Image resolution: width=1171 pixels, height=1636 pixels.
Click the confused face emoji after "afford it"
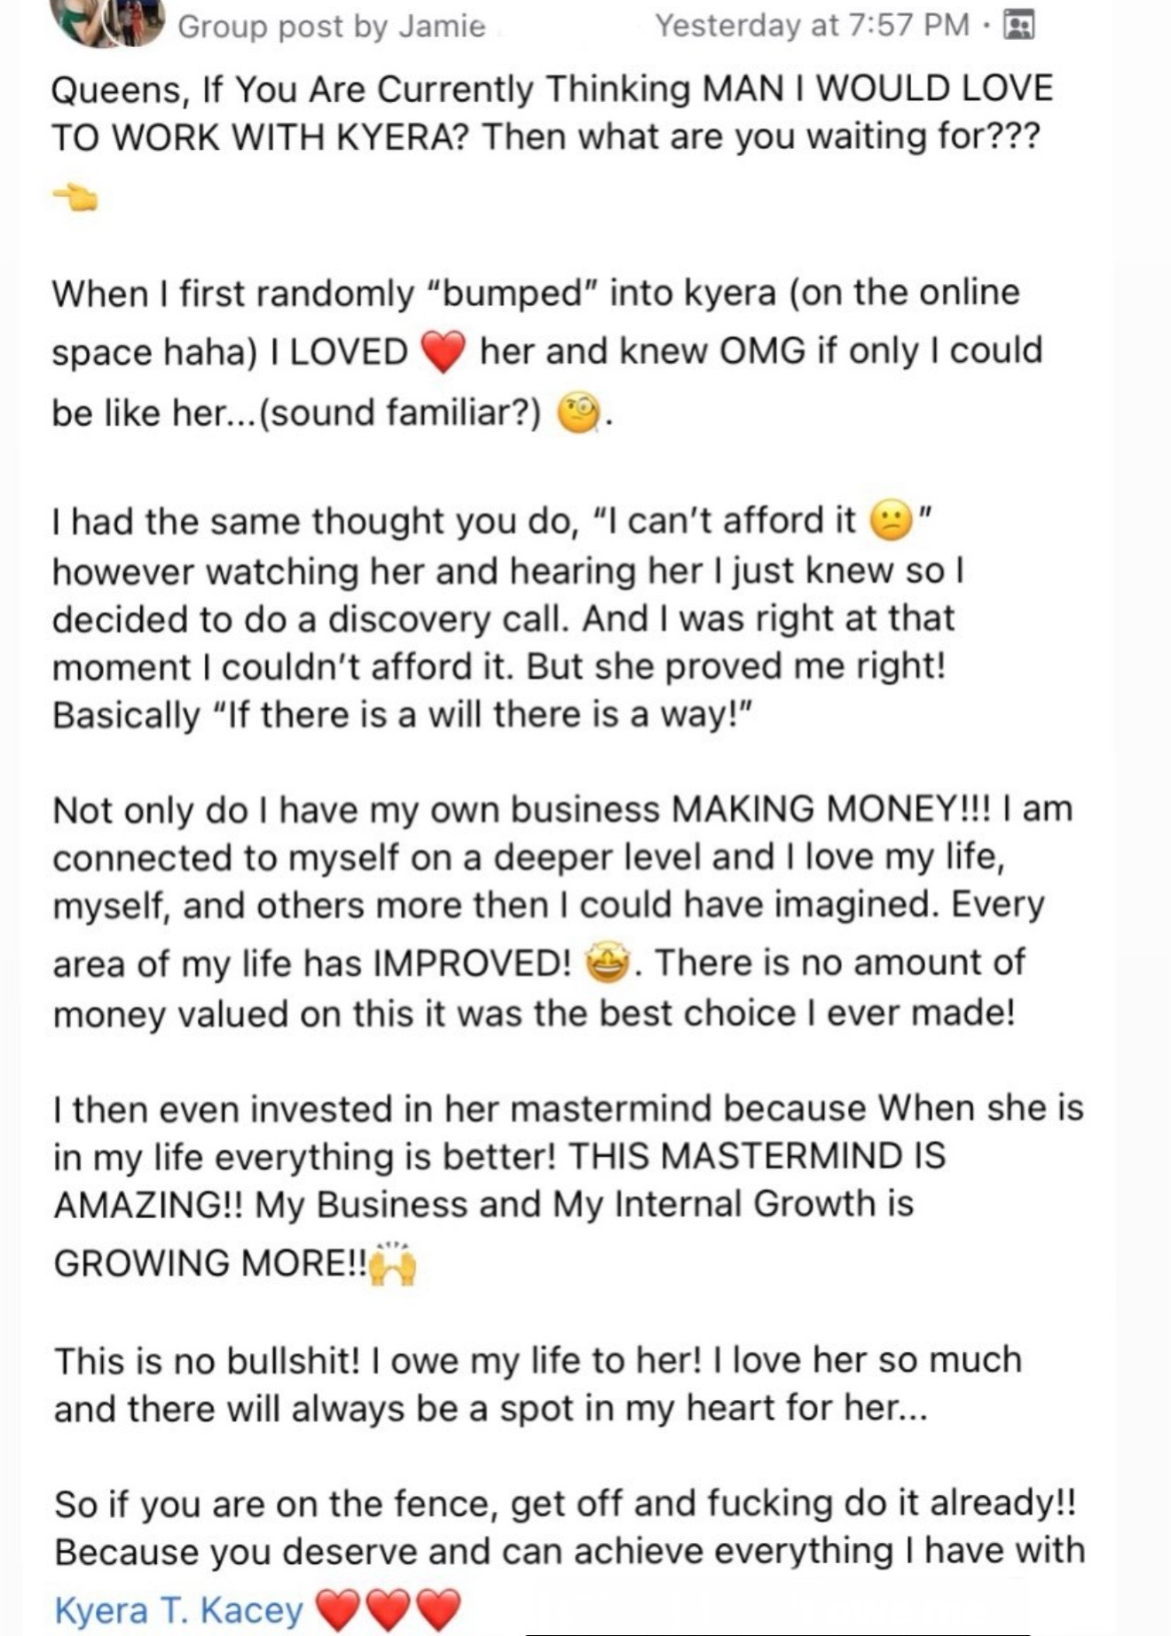click(x=892, y=521)
